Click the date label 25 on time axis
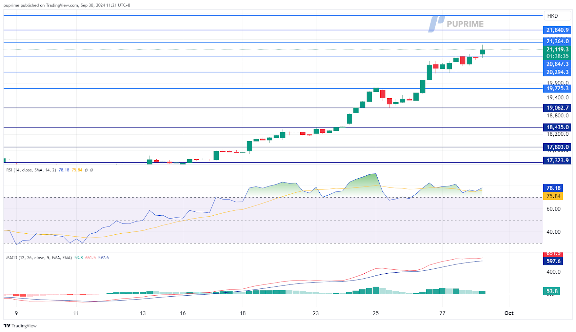This screenshot has width=576, height=332. point(376,313)
